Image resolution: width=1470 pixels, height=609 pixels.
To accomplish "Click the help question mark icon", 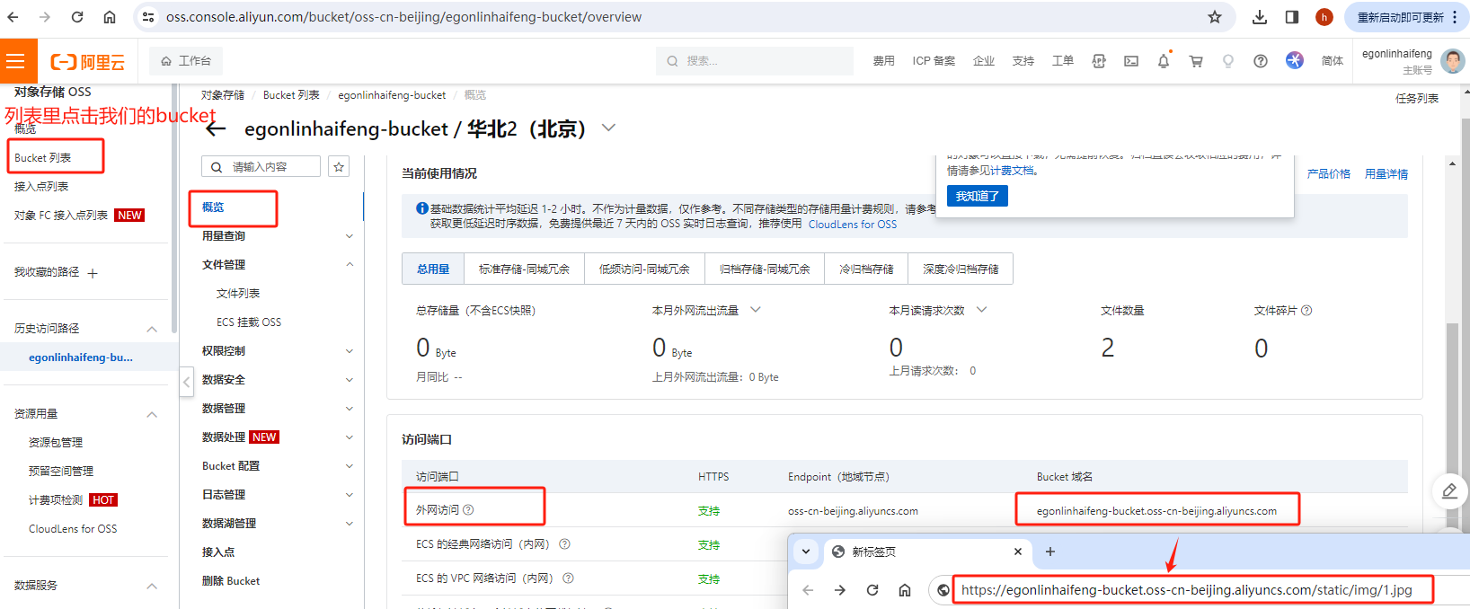I will tap(1261, 61).
